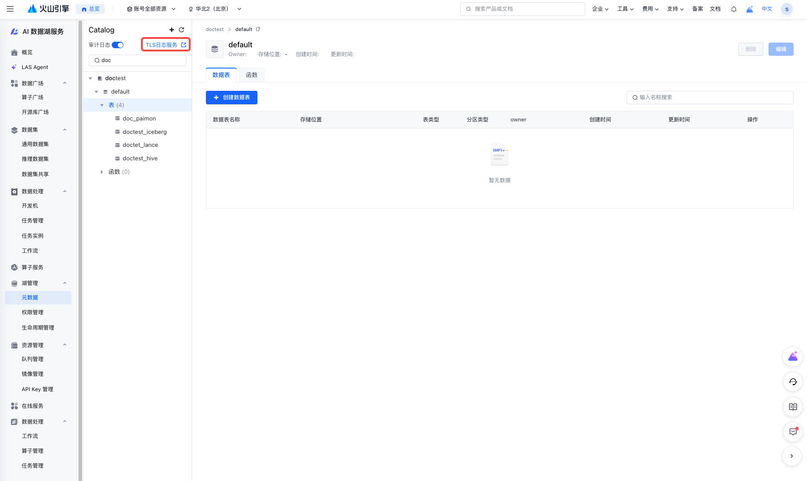Click the doctest breadcrumb link
807x481 pixels.
pos(215,29)
